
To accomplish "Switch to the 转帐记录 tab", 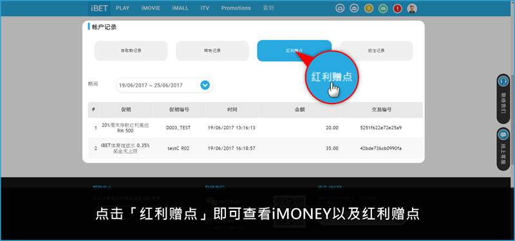I will coord(212,51).
